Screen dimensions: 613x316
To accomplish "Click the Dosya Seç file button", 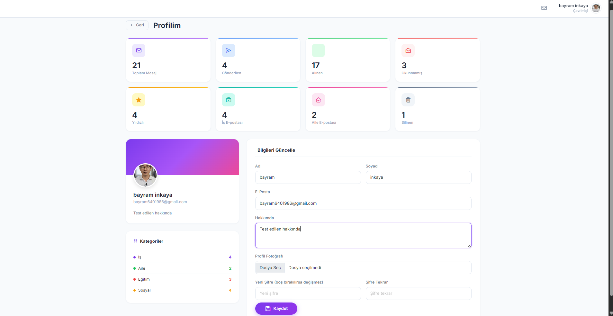I will (270, 267).
